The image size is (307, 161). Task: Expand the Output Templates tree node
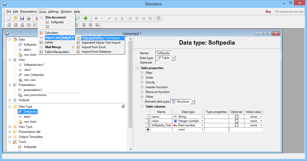pyautogui.click(x=10, y=137)
